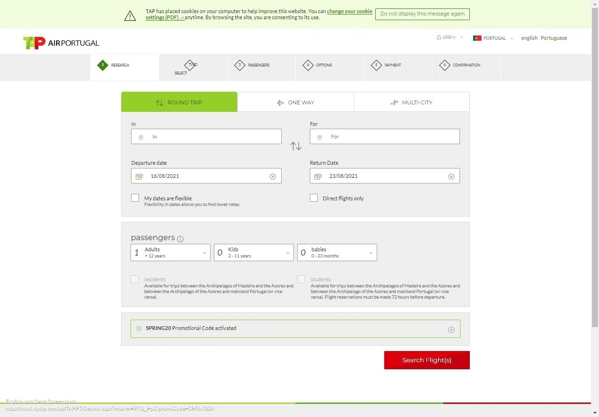Image resolution: width=599 pixels, height=417 pixels.
Task: Select the One Way tab
Action: 295,102
